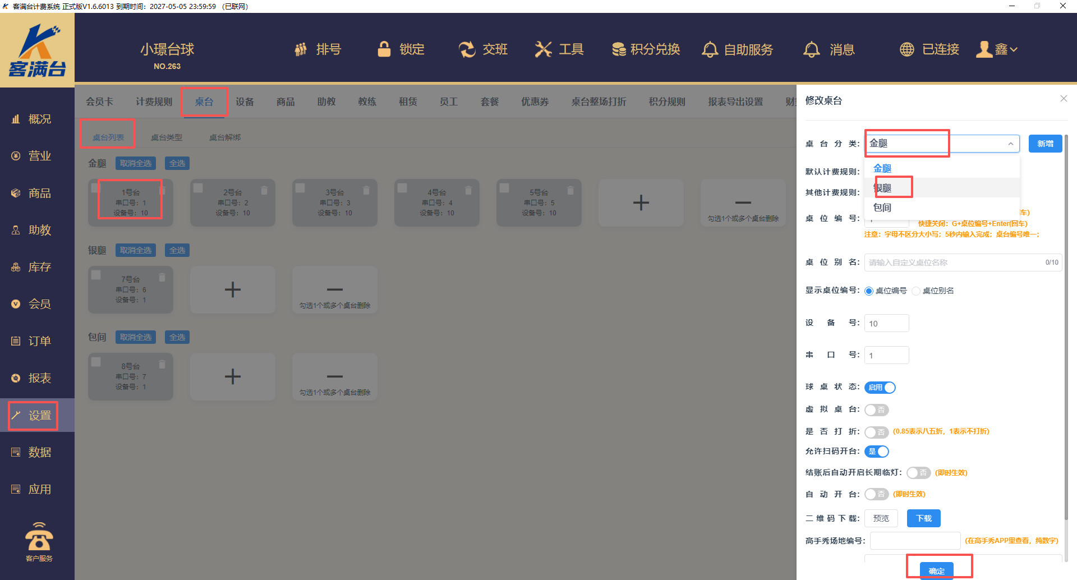Click the 桌位别名 text input field
Screen dimensions: 1077x580
[954, 263]
